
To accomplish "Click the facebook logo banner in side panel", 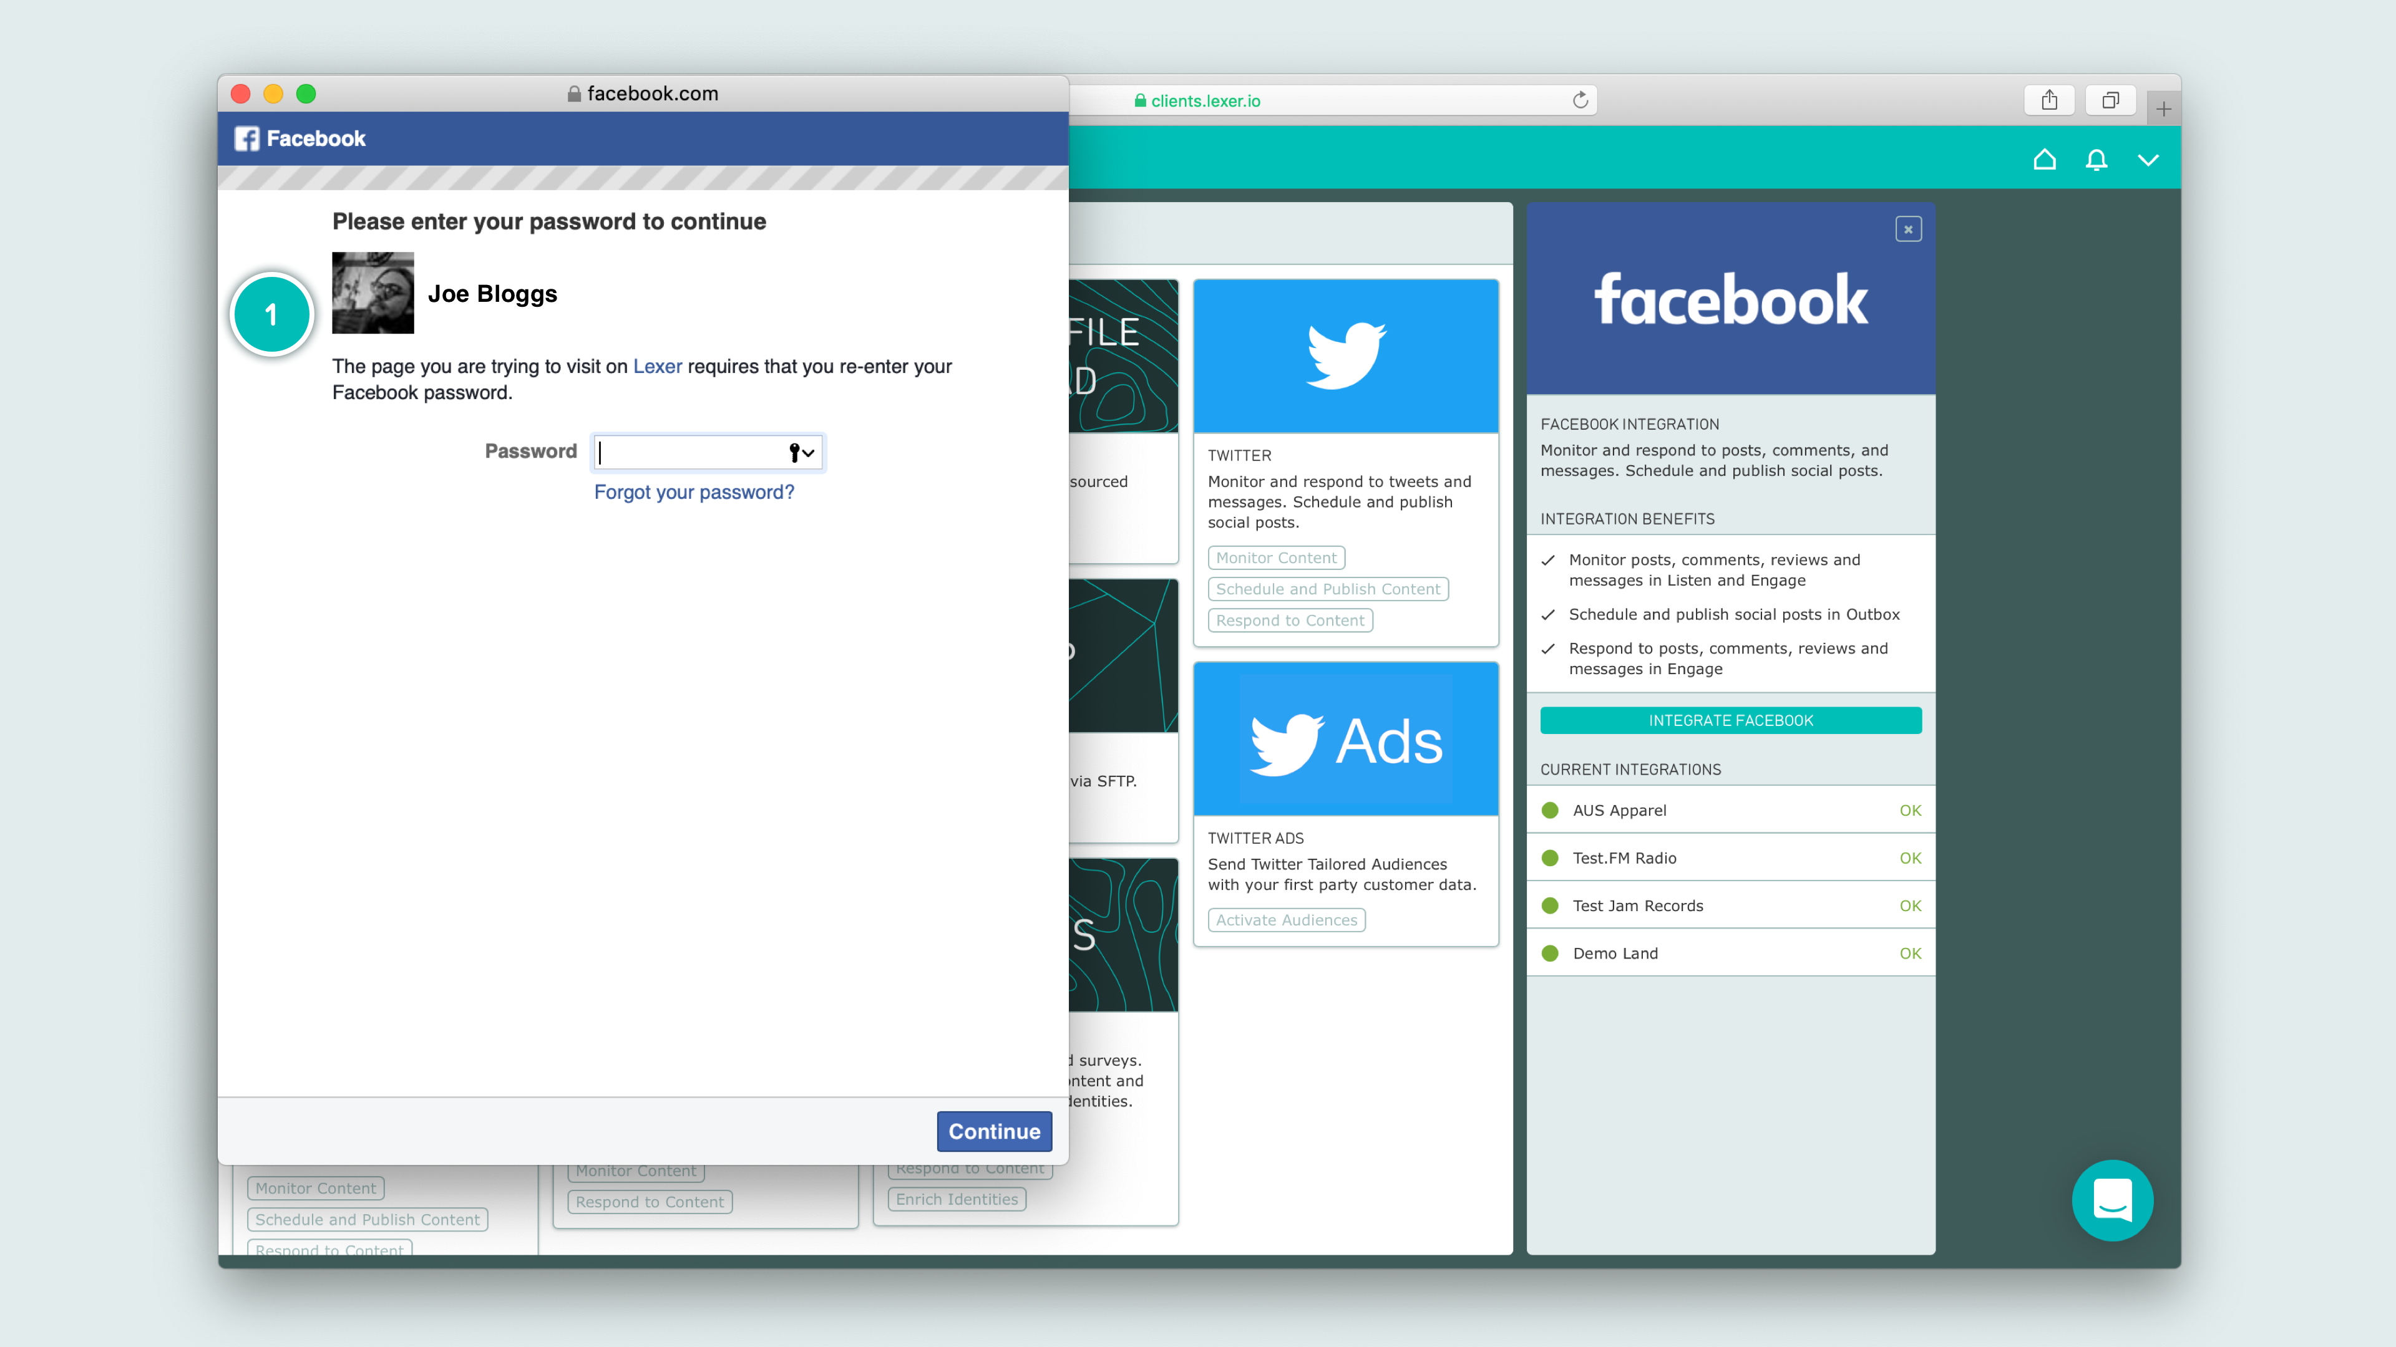I will click(1730, 299).
